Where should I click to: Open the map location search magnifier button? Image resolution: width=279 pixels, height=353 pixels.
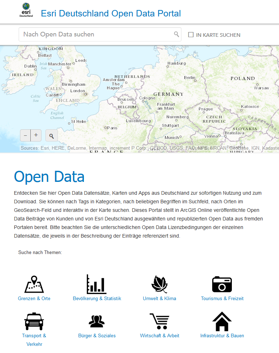click(51, 136)
